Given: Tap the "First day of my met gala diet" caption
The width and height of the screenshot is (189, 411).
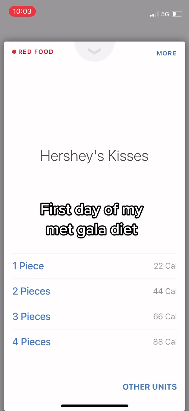Looking at the screenshot, I should pyautogui.click(x=92, y=220).
